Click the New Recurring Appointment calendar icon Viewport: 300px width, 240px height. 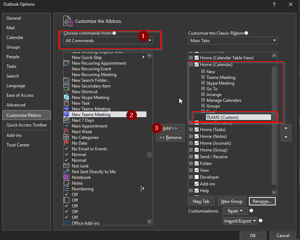tap(66, 63)
